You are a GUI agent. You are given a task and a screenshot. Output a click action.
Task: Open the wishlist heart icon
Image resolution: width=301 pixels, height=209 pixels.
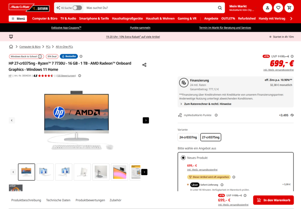pyautogui.click(x=278, y=8)
